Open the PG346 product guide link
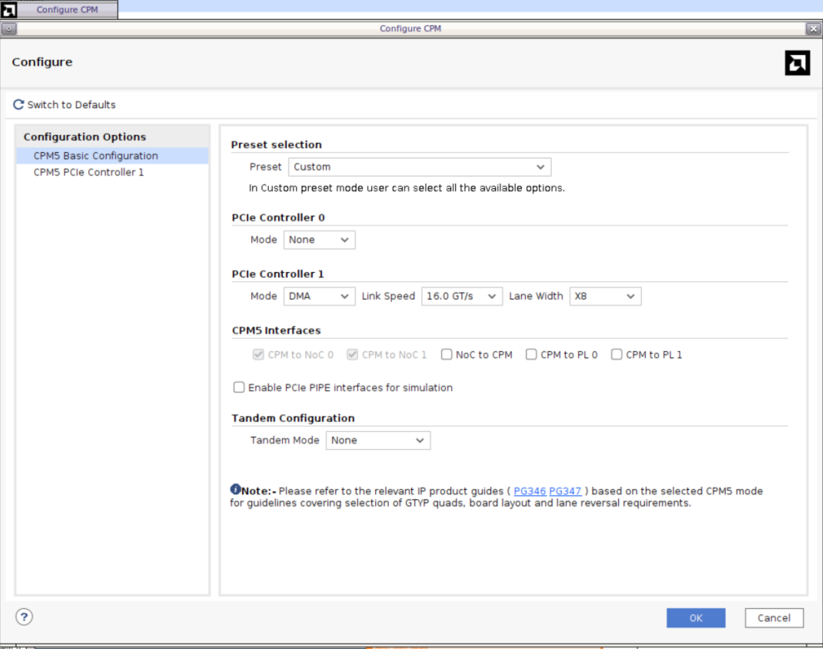The image size is (823, 649). 529,491
